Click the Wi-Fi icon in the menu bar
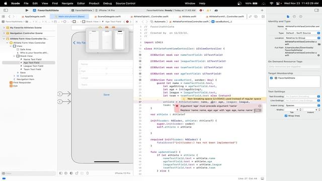 [272, 4]
